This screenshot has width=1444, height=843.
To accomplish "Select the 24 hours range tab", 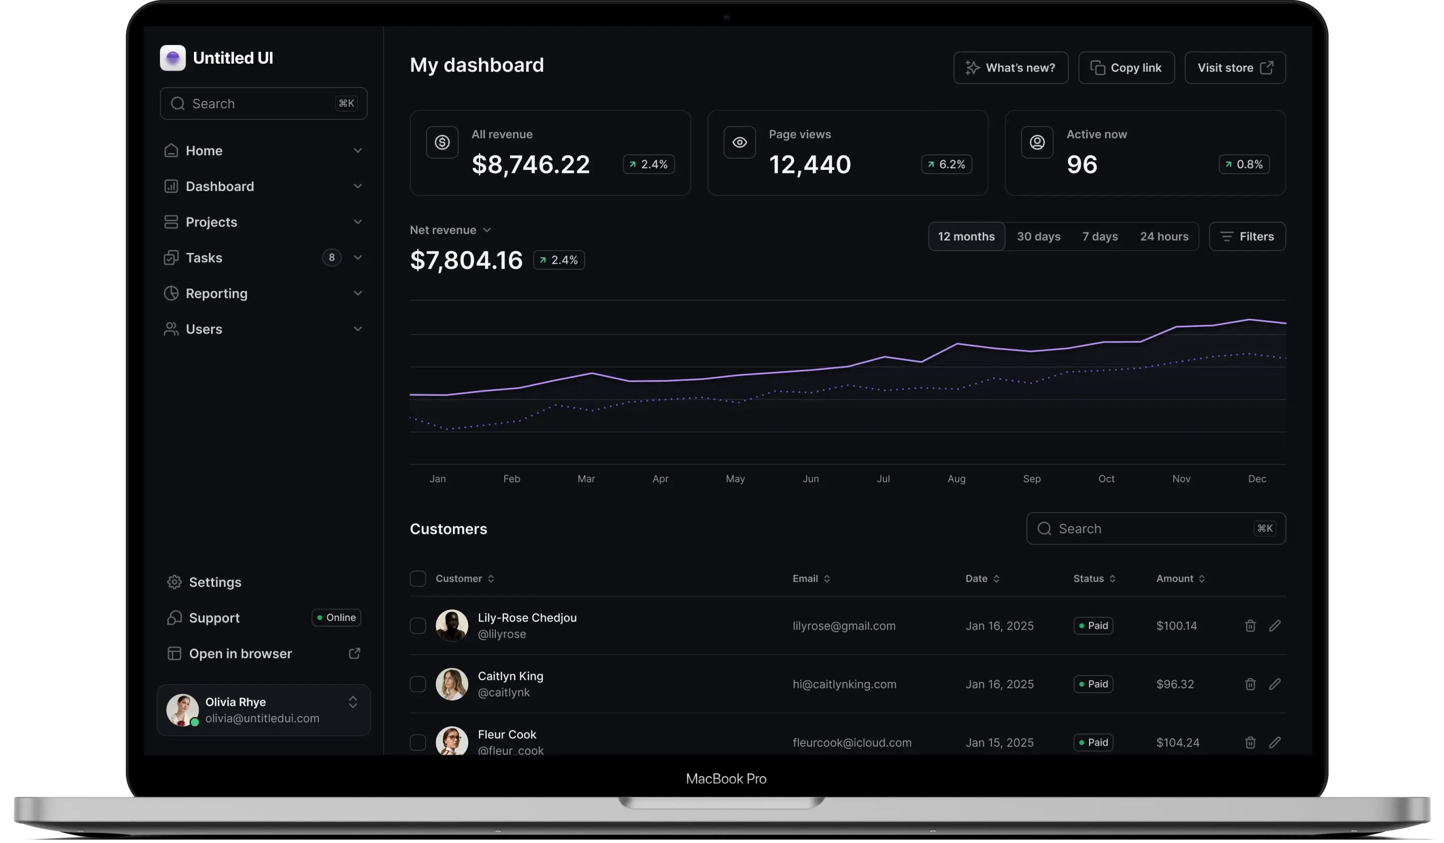I will tap(1164, 237).
